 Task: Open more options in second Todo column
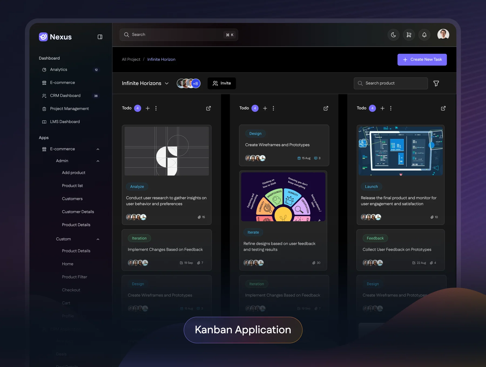[x=273, y=108]
